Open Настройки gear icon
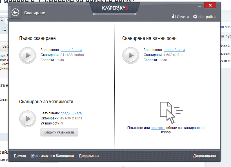 (195, 17)
